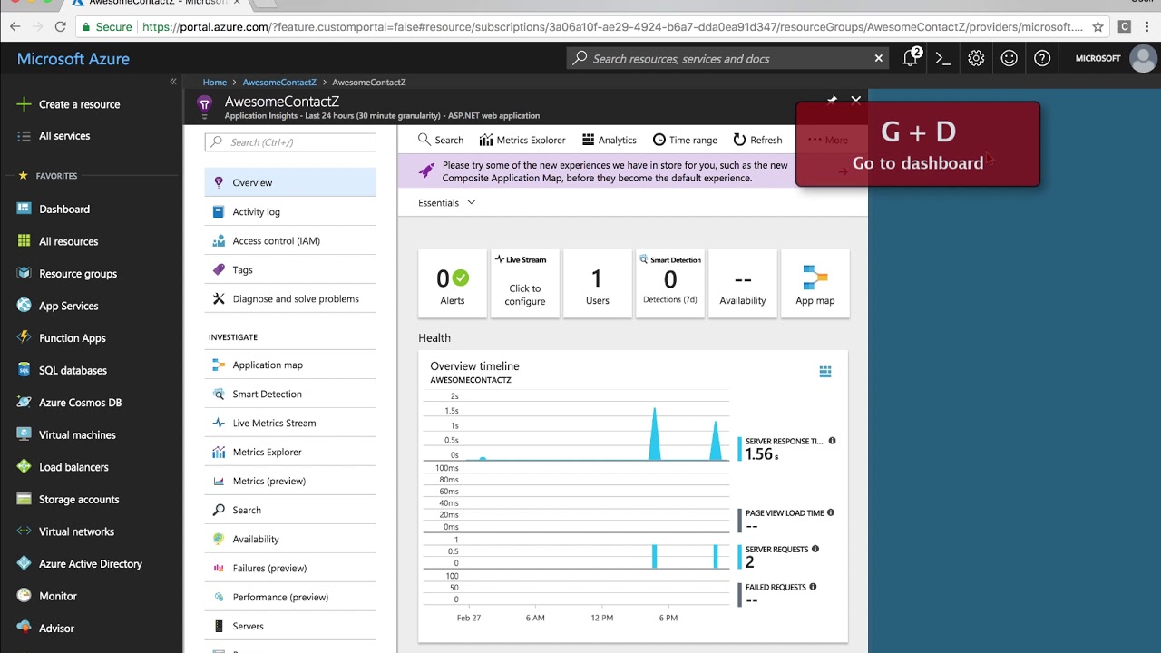Expand the Essentials section
Viewport: 1161px width, 653px height.
(x=447, y=203)
